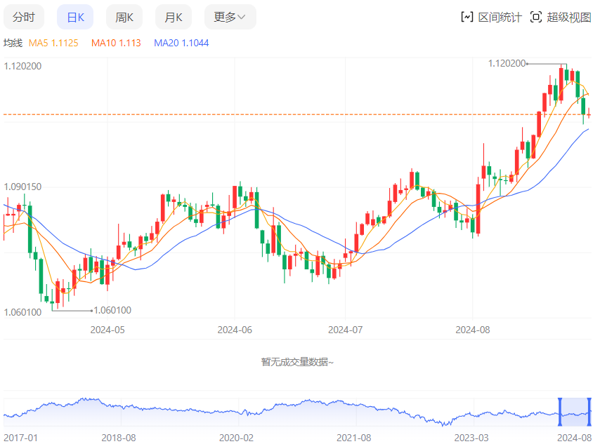Click the 区间统计 range statistics icon
This screenshot has height=444, width=600.
(x=467, y=18)
